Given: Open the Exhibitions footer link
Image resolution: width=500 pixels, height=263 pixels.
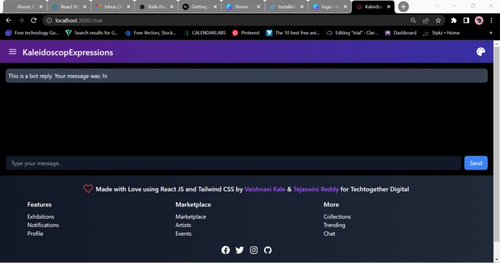Looking at the screenshot, I should 40,216.
